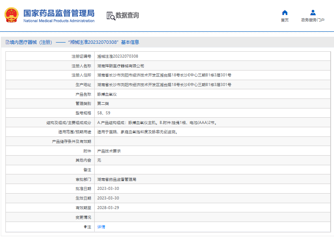
Task: Open the 数据查询 search icon
Action: 111,16
